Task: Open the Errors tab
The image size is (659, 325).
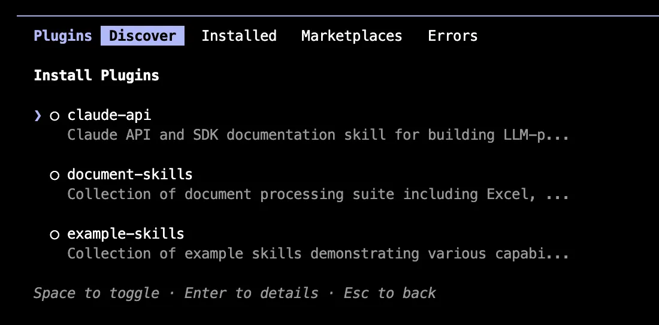Action: 452,36
